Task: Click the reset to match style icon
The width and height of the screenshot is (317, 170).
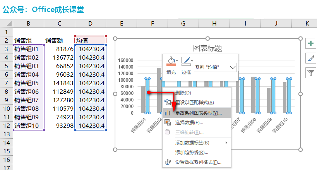Action: [168, 102]
